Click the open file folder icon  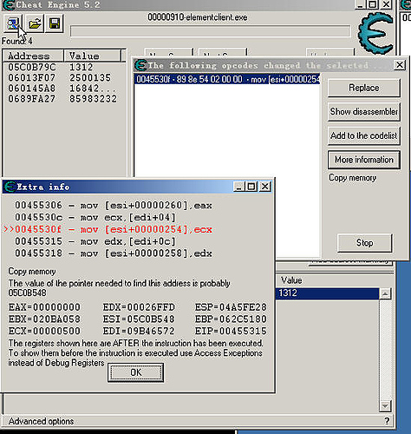pyautogui.click(x=35, y=23)
